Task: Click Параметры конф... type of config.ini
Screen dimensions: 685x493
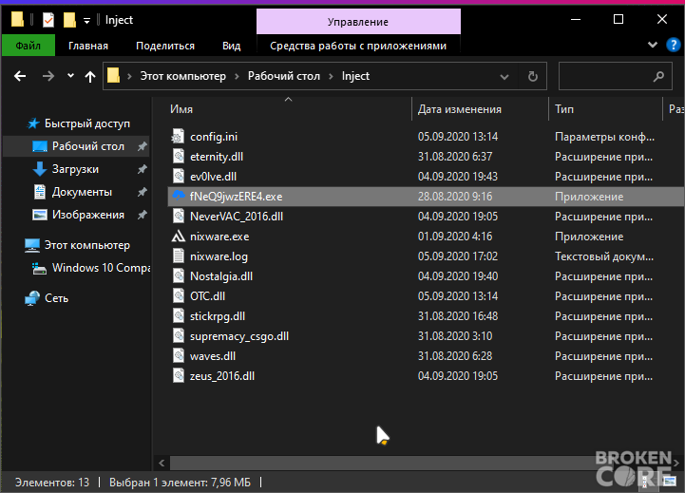Action: [x=604, y=137]
